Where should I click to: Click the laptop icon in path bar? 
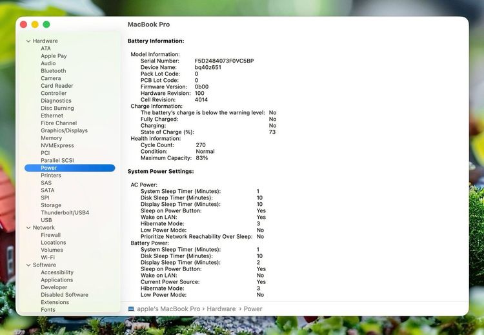click(x=131, y=309)
